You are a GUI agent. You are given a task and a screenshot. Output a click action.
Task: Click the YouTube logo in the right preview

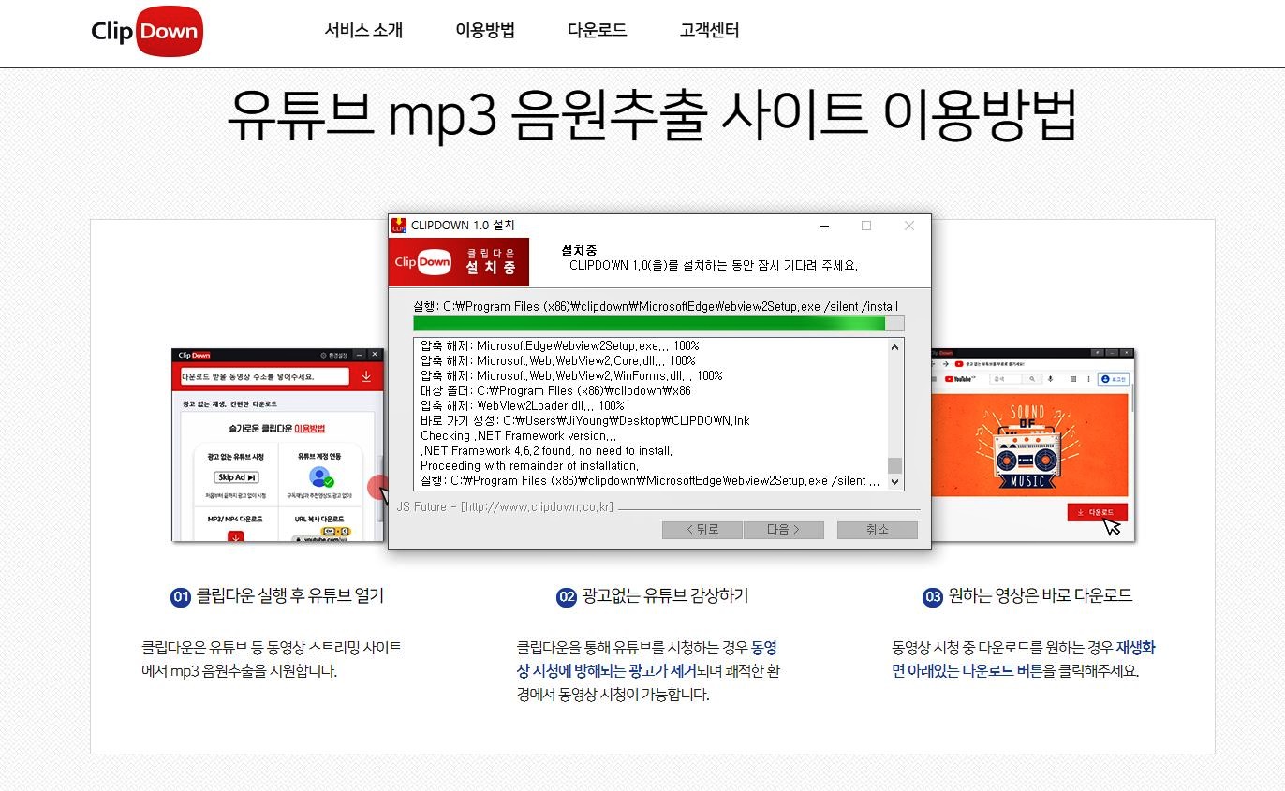960,379
